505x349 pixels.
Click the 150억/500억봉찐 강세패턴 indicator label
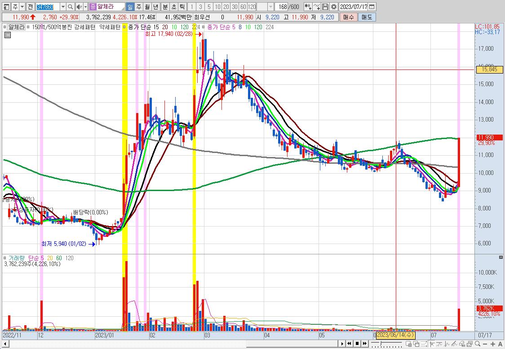point(64,27)
